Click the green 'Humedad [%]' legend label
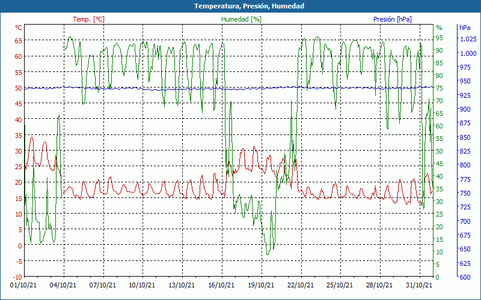Screen dimensions: 481x300 (x=242, y=19)
